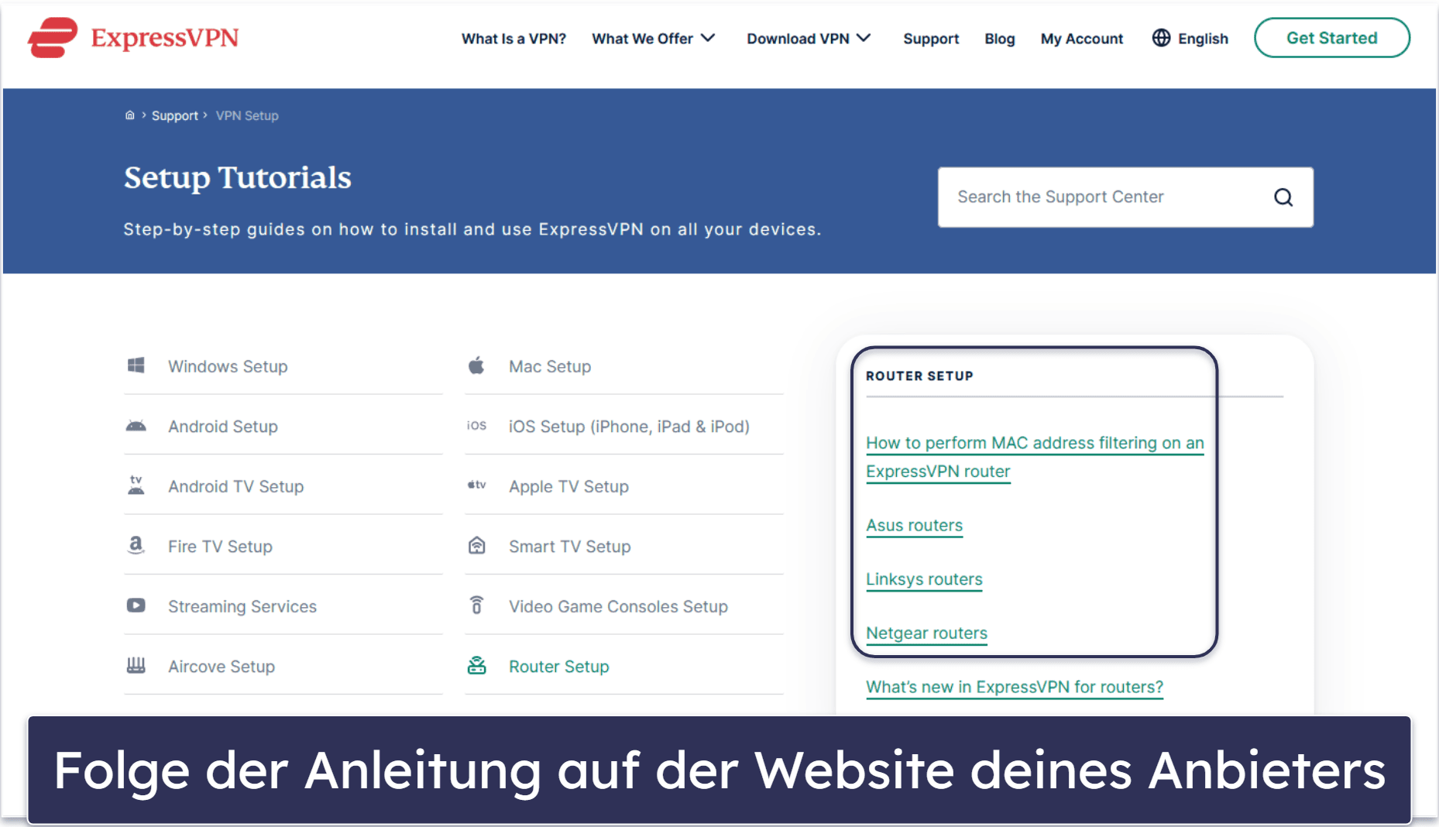The image size is (1439, 827).
Task: Open Streaming Services guide
Action: (242, 606)
